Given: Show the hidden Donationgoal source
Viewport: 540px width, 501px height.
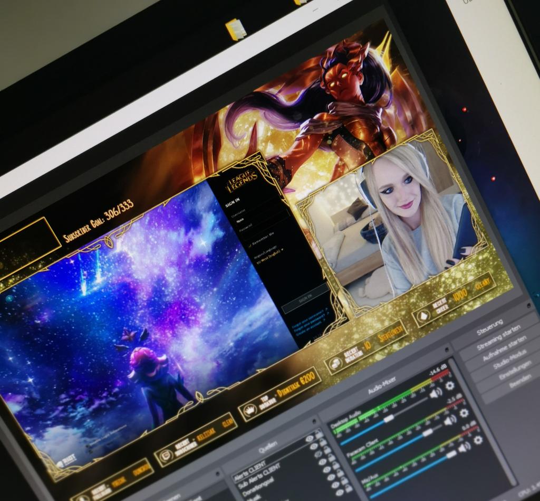Looking at the screenshot, I should point(318,455).
